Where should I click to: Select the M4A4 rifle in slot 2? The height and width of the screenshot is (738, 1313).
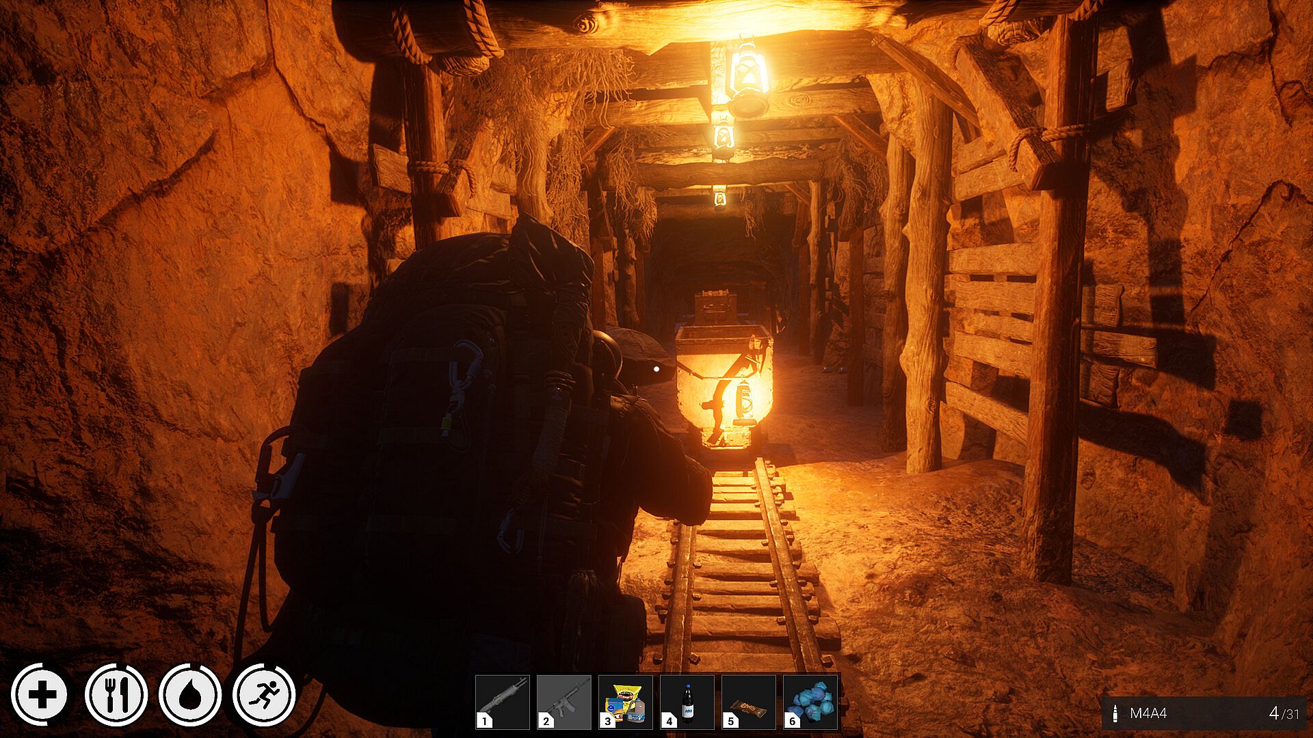tap(564, 702)
